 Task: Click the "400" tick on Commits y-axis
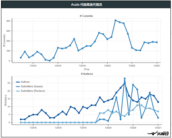click(8, 21)
